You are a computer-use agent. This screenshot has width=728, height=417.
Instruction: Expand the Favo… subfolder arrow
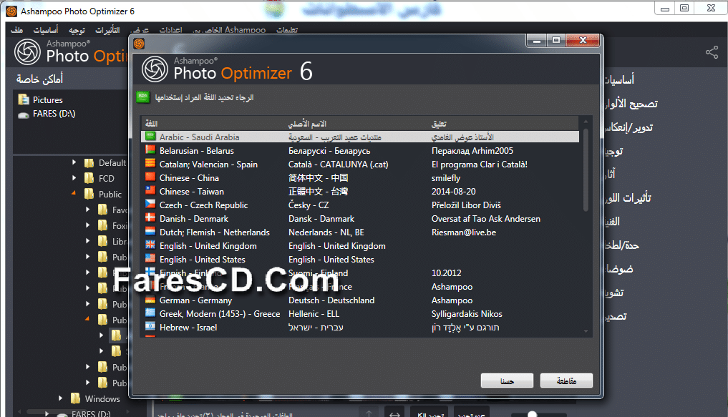point(87,210)
